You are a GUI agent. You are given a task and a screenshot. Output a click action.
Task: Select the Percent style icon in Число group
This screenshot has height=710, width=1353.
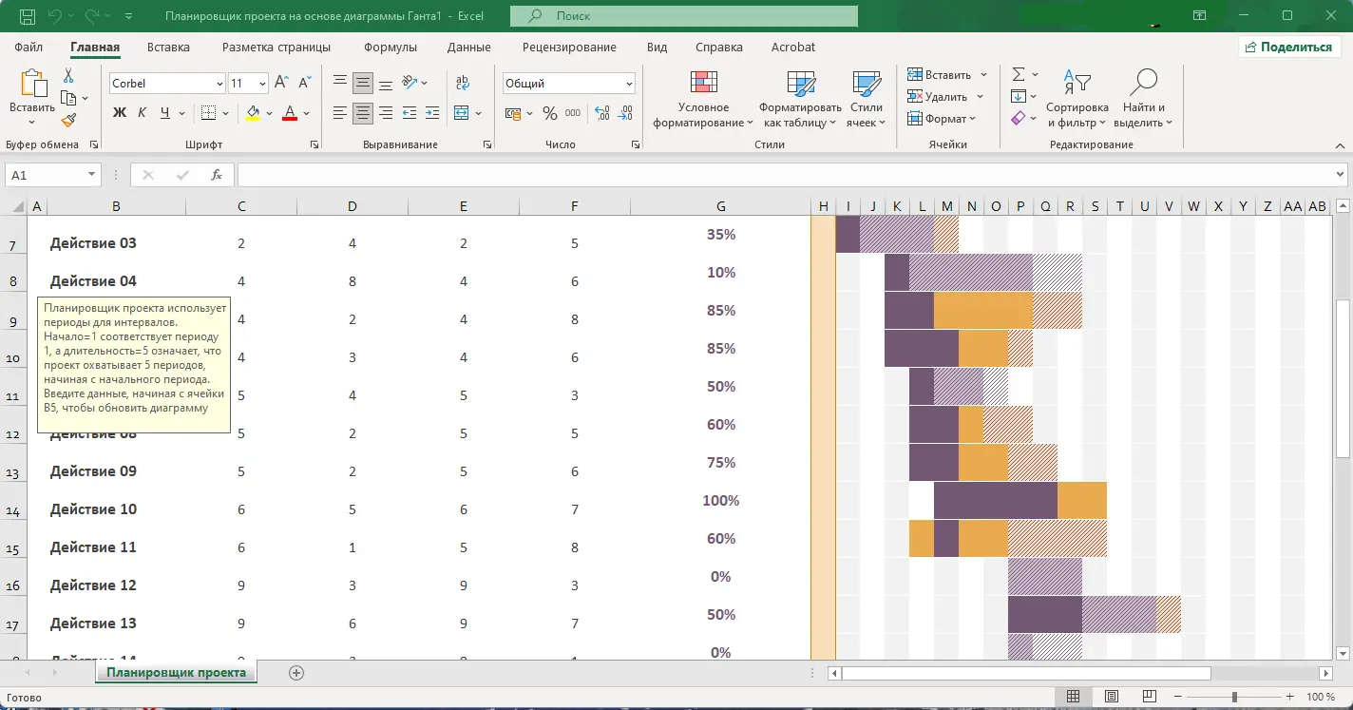coord(548,112)
